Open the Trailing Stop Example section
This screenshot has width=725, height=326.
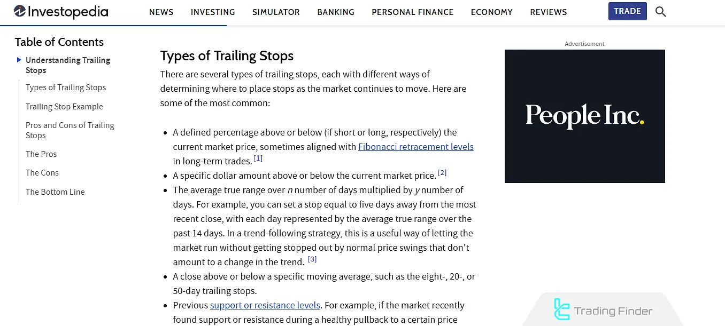tap(64, 107)
